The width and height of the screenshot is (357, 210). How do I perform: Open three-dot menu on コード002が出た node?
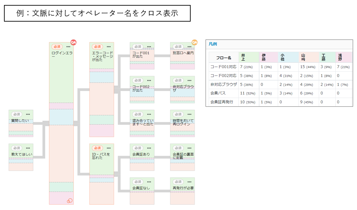[149, 80]
